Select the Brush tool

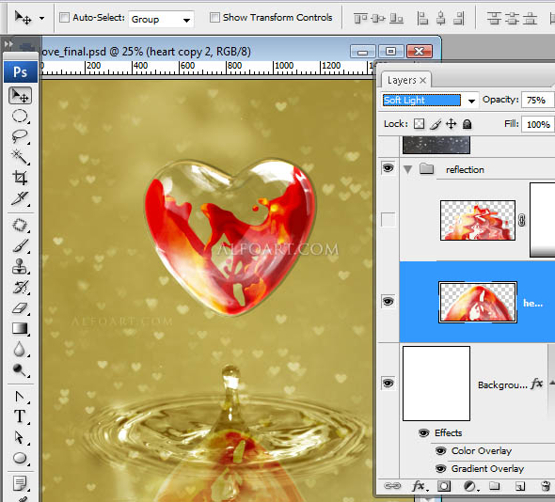(20, 246)
